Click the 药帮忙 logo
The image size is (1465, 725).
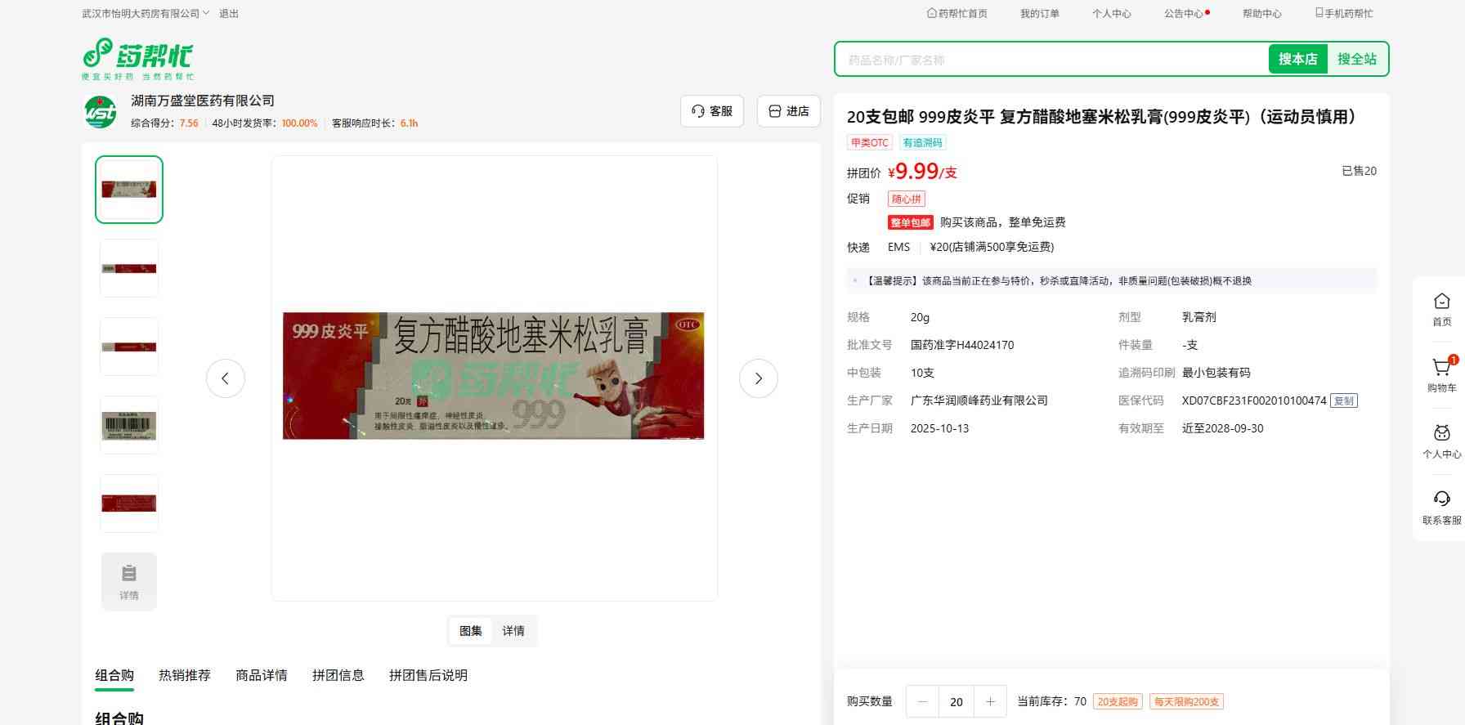pyautogui.click(x=137, y=58)
